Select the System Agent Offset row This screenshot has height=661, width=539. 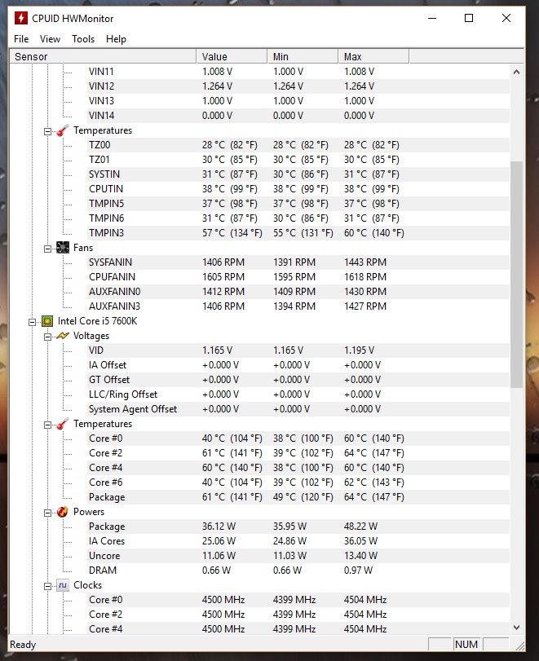coord(298,409)
